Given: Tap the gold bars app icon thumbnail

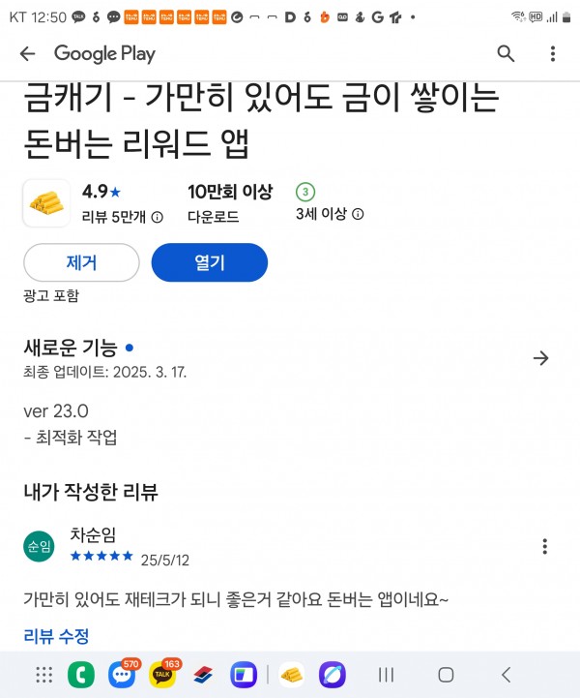Looking at the screenshot, I should coord(46,203).
